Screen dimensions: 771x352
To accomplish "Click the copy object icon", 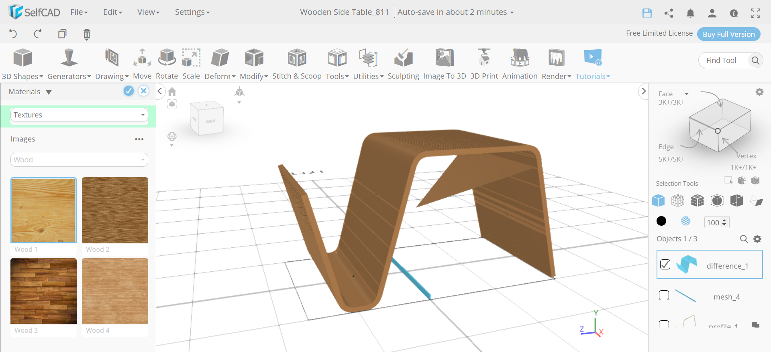I will pyautogui.click(x=62, y=34).
